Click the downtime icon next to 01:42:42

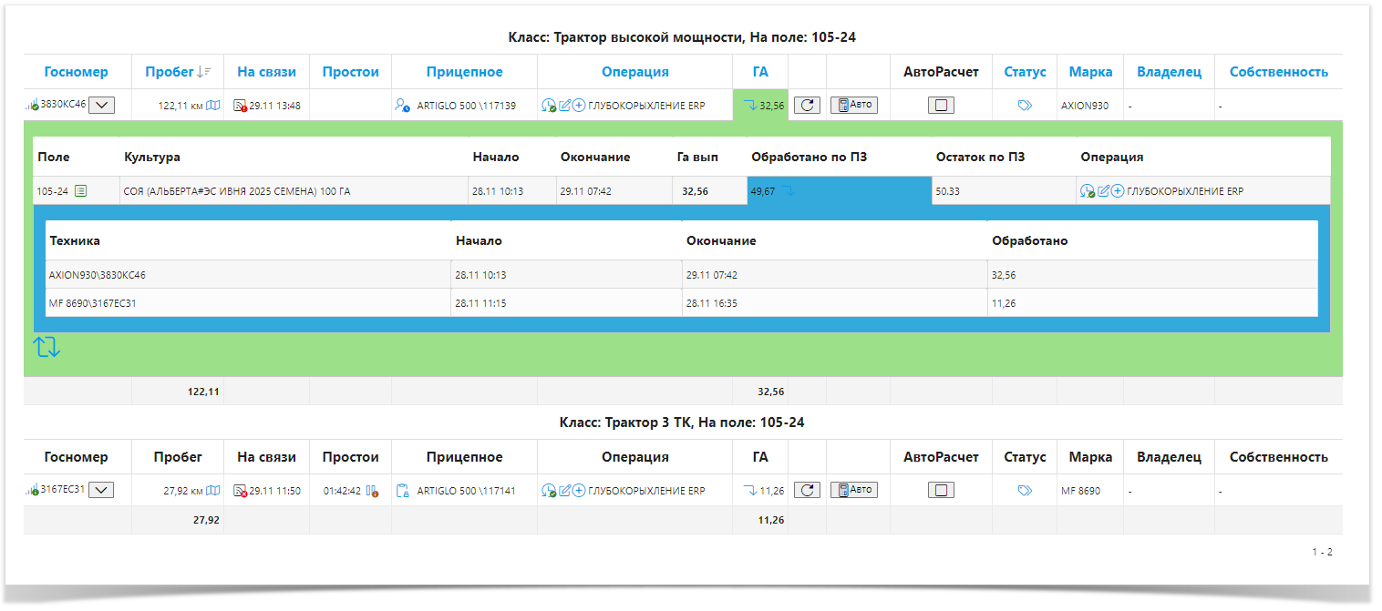point(372,491)
